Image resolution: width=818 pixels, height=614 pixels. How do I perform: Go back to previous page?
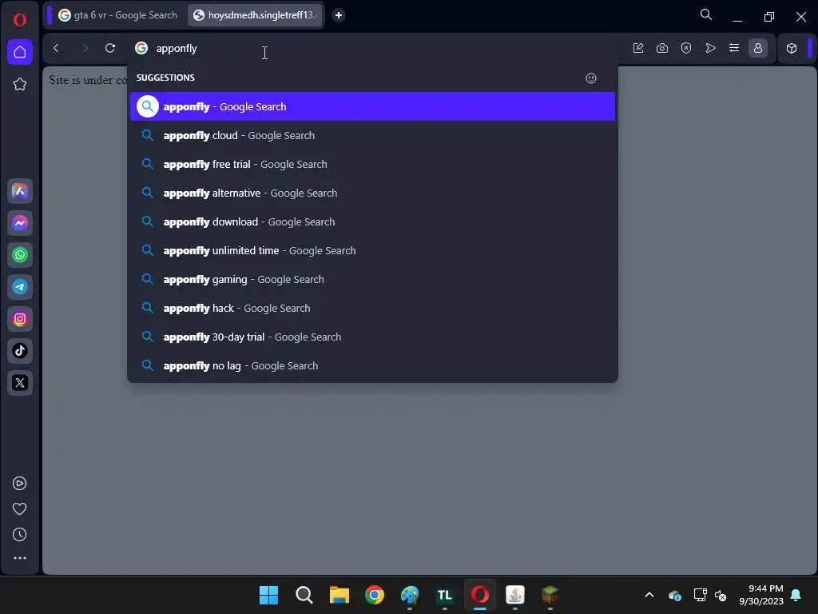click(57, 48)
